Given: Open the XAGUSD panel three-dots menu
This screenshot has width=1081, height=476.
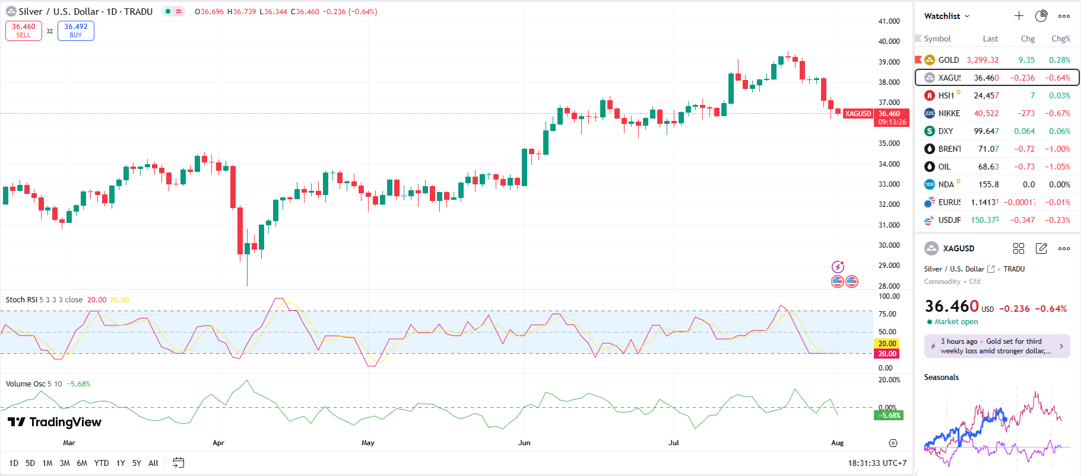Looking at the screenshot, I should point(1064,248).
